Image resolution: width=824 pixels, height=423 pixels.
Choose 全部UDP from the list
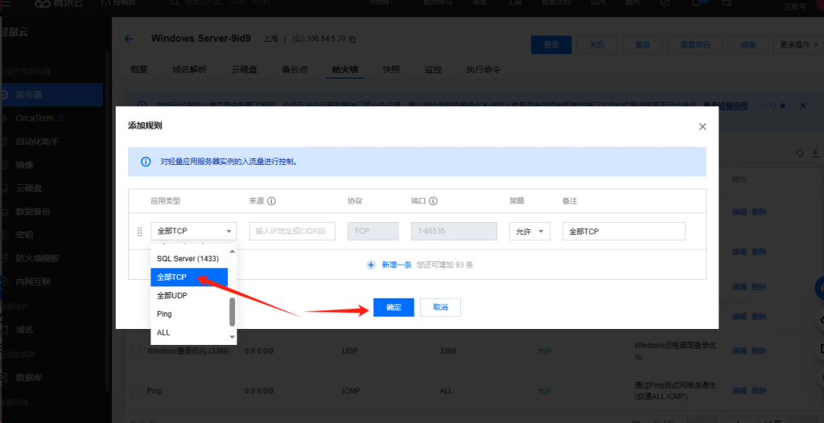click(x=189, y=295)
